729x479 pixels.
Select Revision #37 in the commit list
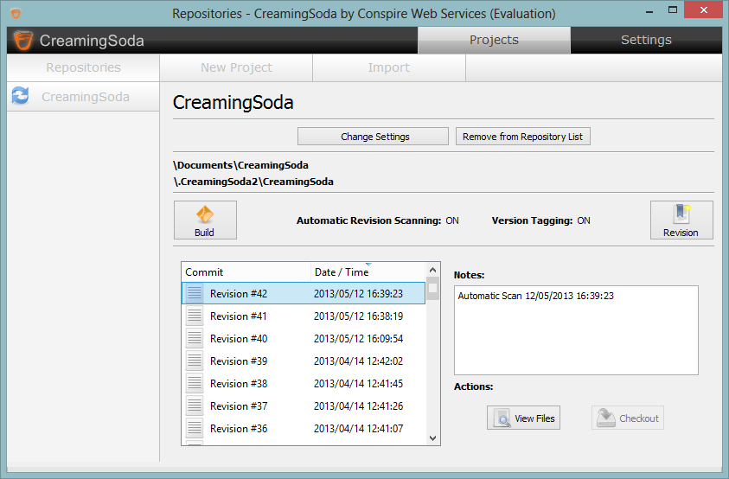(x=239, y=406)
